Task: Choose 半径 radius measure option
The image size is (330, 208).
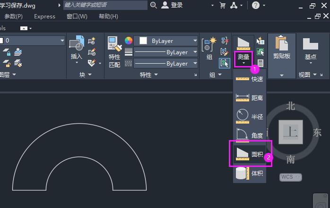Action: pyautogui.click(x=250, y=116)
